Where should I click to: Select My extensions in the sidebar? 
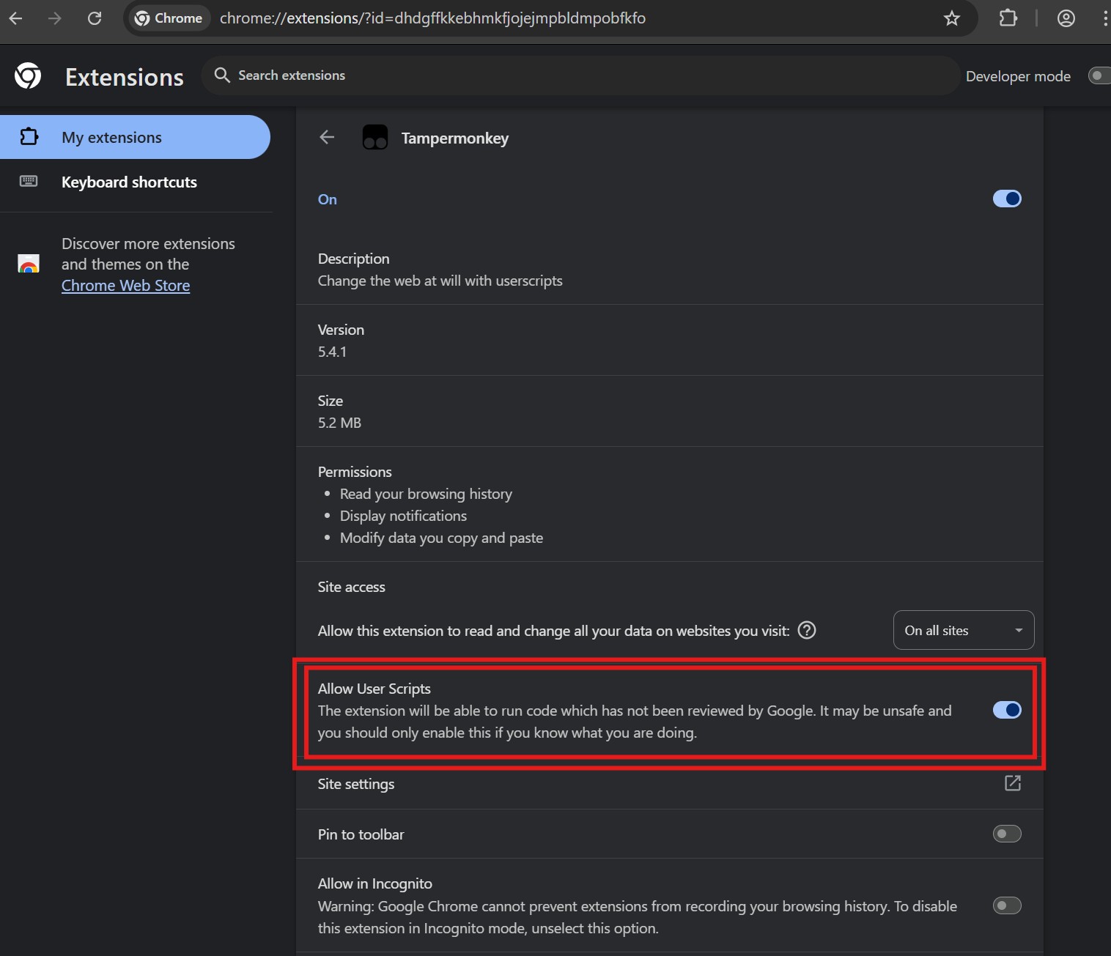(111, 138)
